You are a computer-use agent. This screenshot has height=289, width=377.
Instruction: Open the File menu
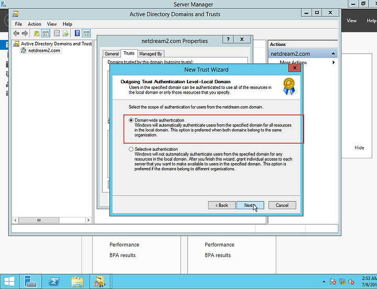point(18,24)
